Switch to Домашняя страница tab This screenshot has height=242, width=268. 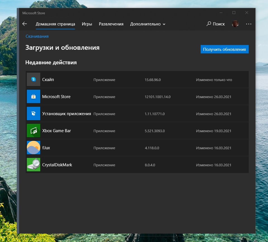[55, 24]
